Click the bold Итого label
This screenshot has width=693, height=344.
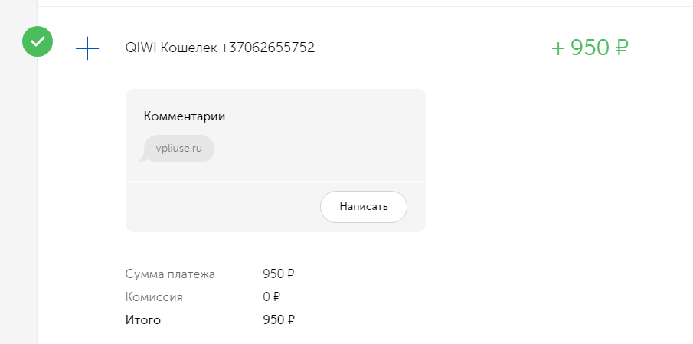coord(143,320)
